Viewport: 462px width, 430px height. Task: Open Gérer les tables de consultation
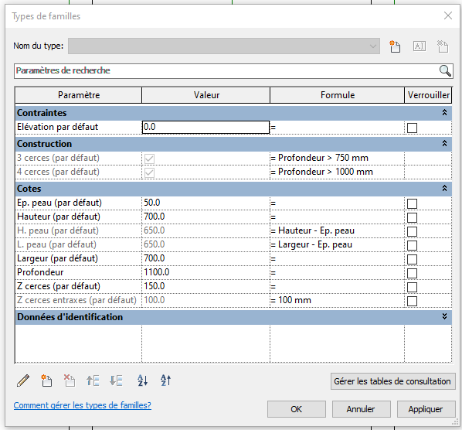(392, 381)
